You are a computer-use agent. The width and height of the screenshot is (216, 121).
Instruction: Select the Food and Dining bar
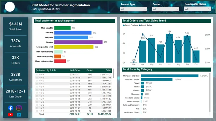click(142, 98)
